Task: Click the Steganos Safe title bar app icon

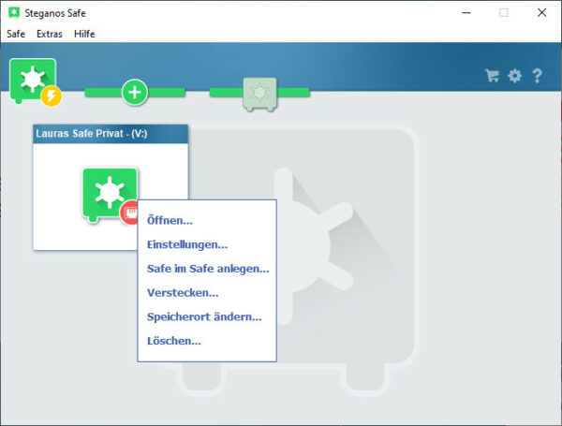Action: click(x=13, y=13)
